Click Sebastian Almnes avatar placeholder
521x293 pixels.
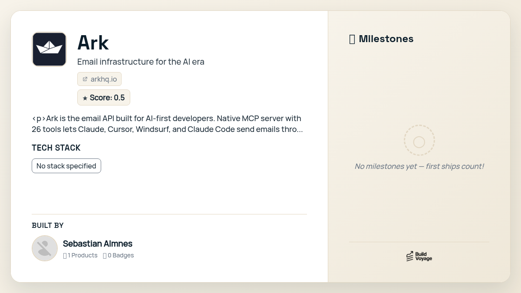pyautogui.click(x=45, y=248)
